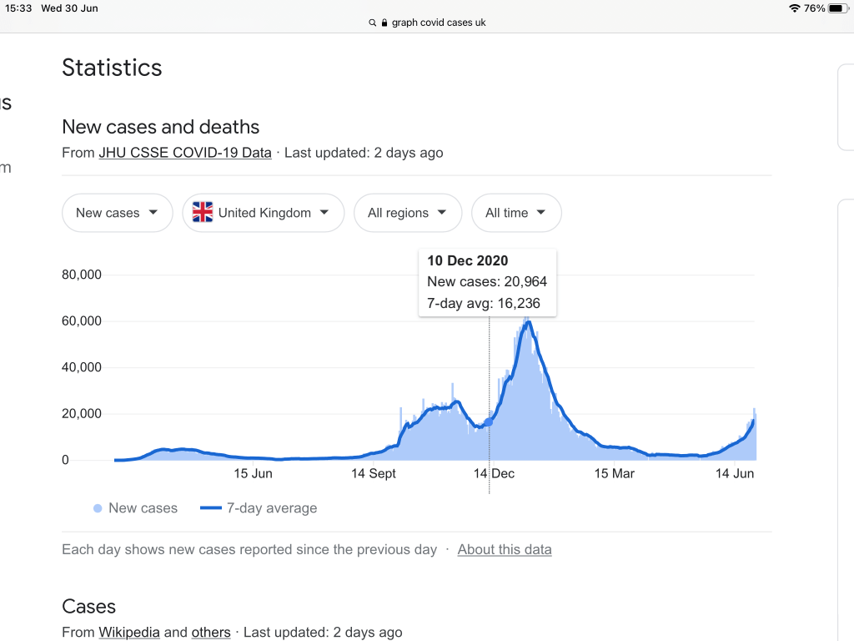
Task: Open the New cases metric dropdown
Action: coord(117,213)
